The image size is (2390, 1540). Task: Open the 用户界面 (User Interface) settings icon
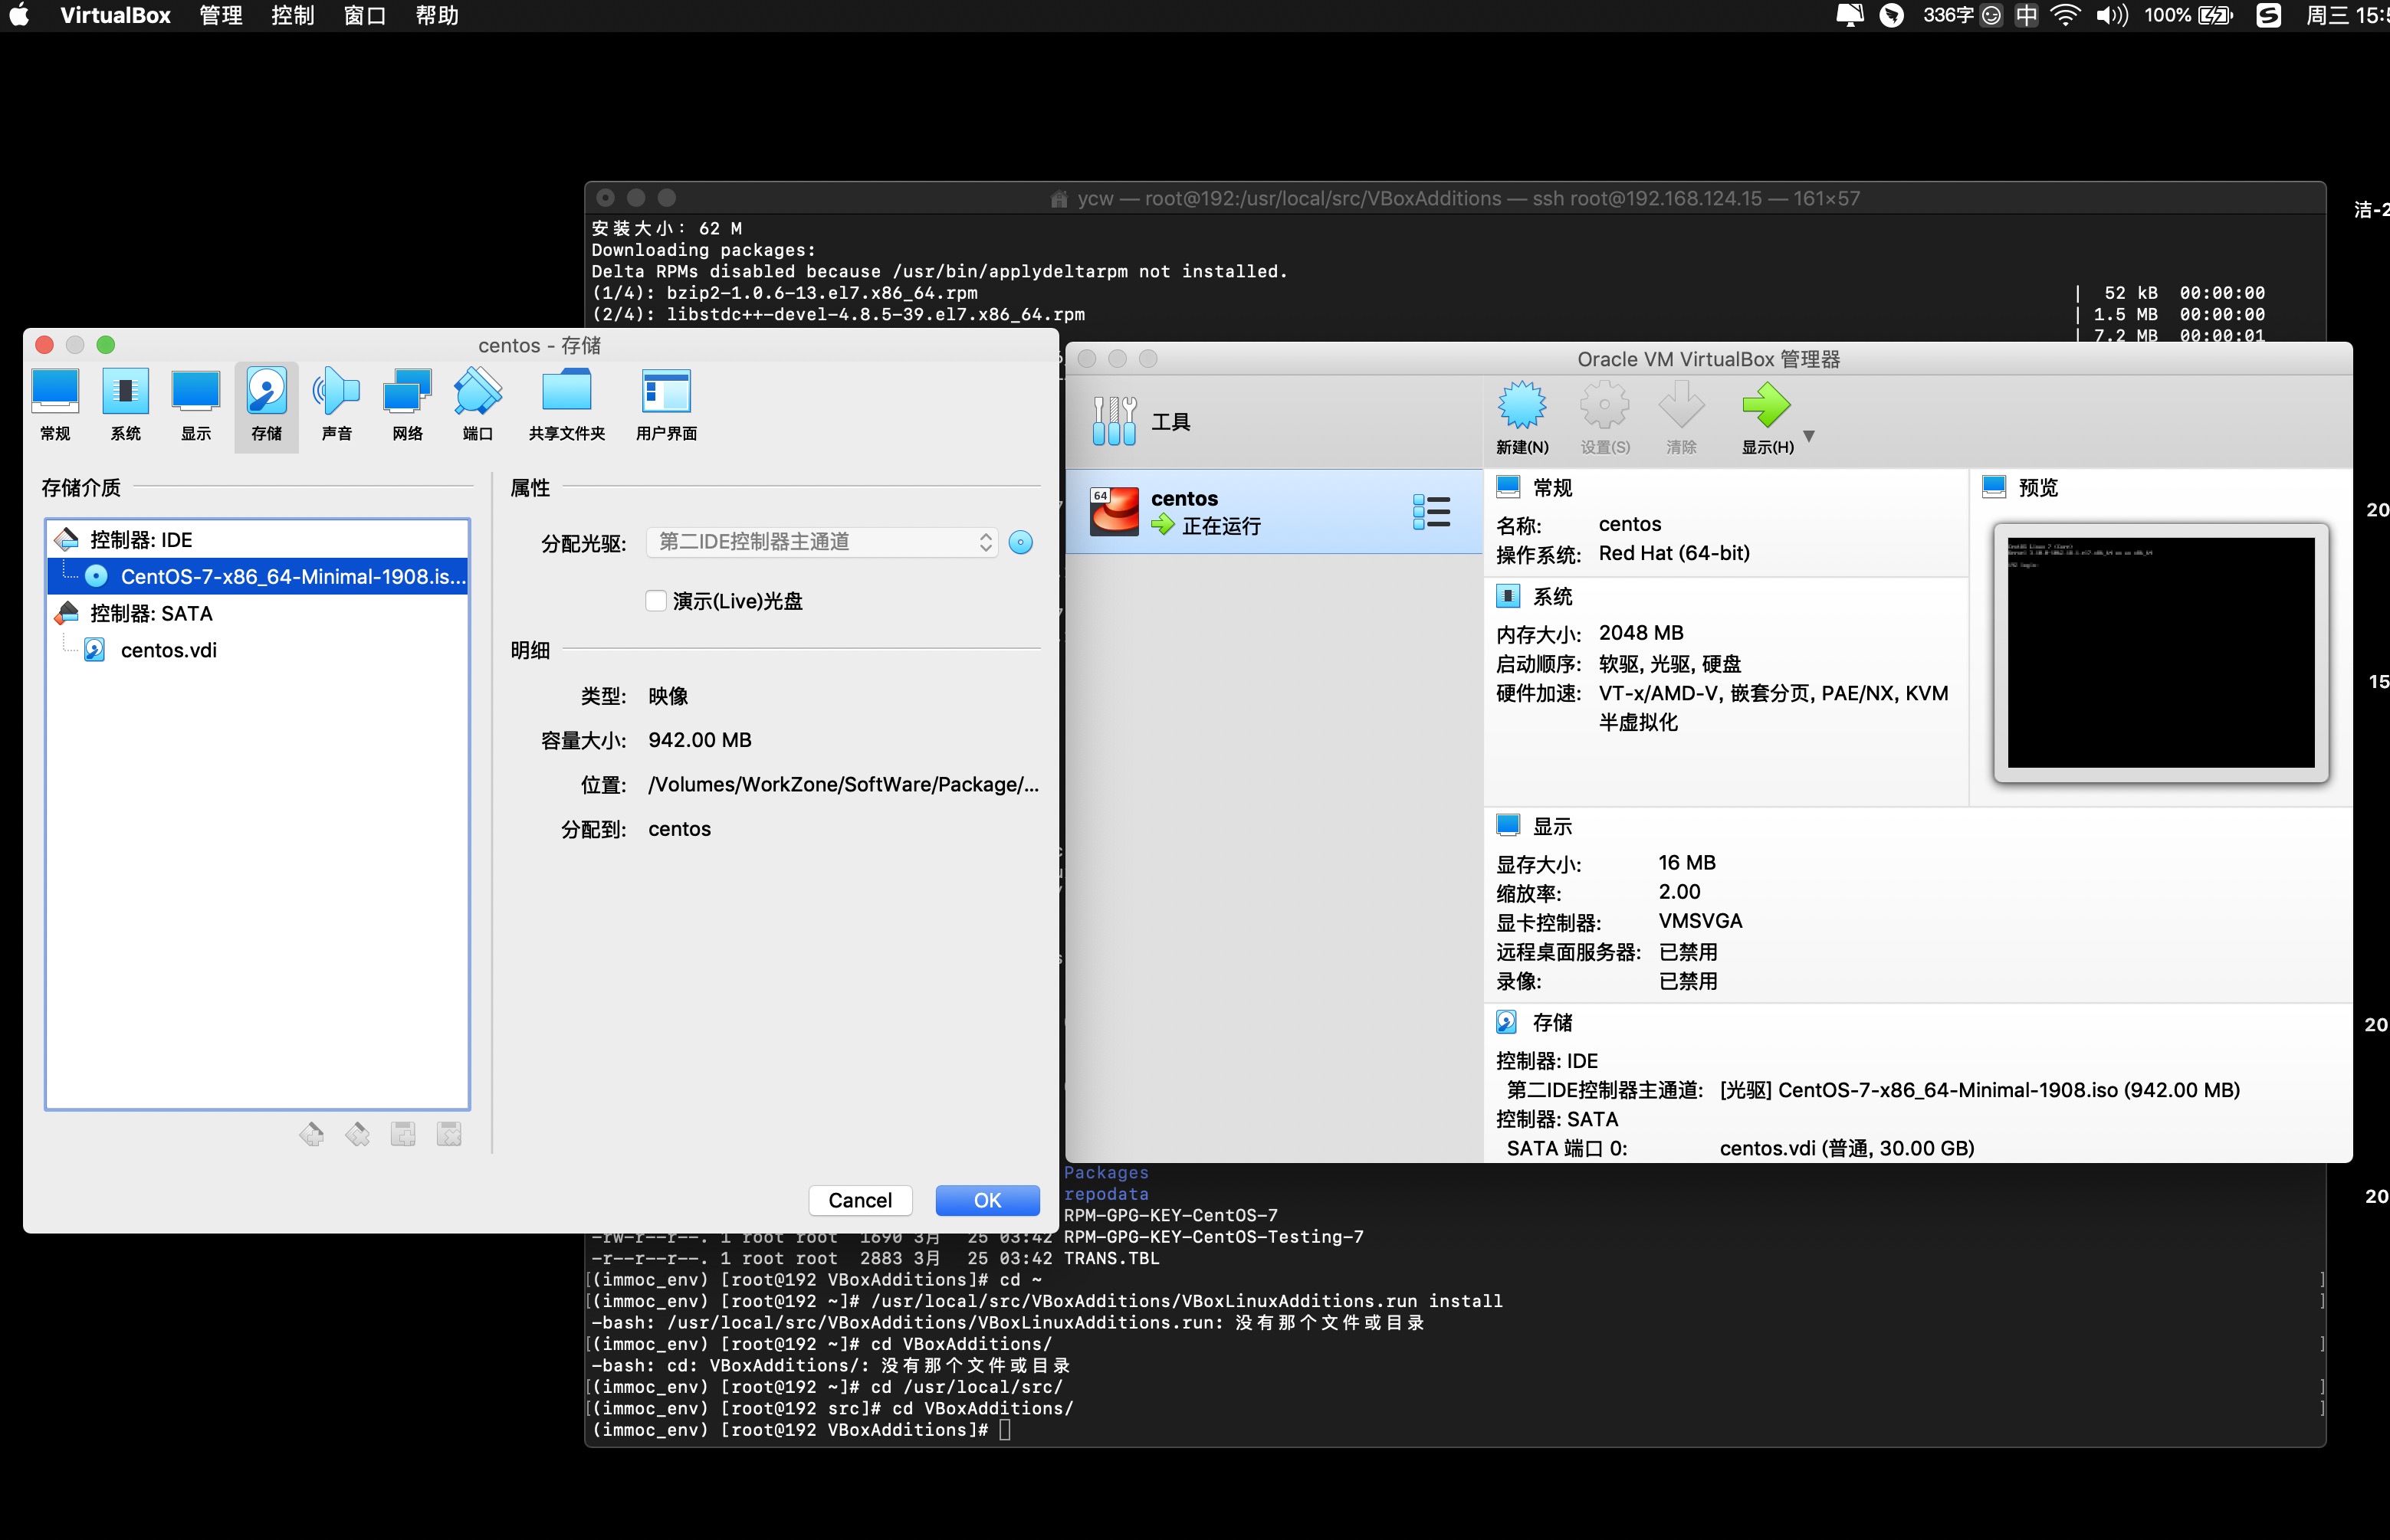pyautogui.click(x=666, y=392)
